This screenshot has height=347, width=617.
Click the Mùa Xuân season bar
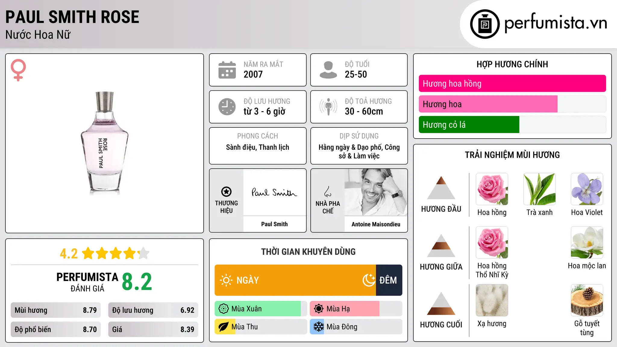click(x=261, y=309)
